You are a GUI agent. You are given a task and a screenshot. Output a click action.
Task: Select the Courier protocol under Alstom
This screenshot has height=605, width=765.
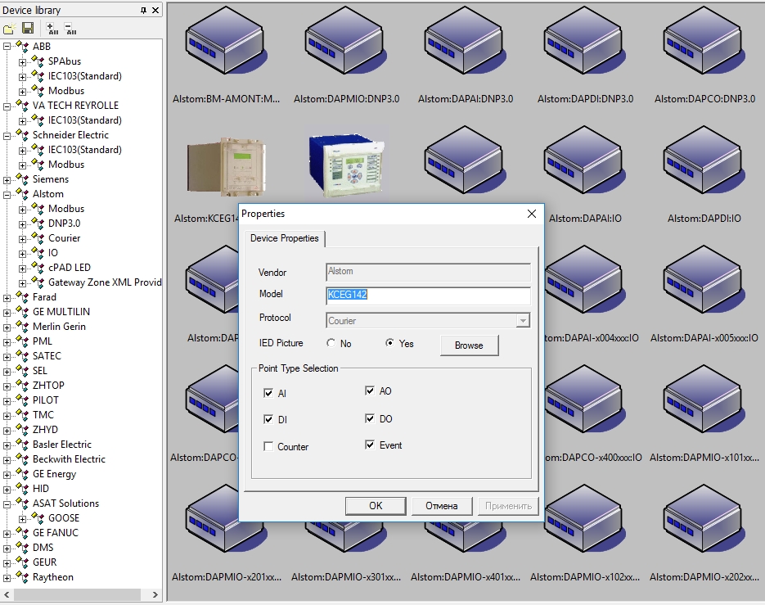click(64, 238)
